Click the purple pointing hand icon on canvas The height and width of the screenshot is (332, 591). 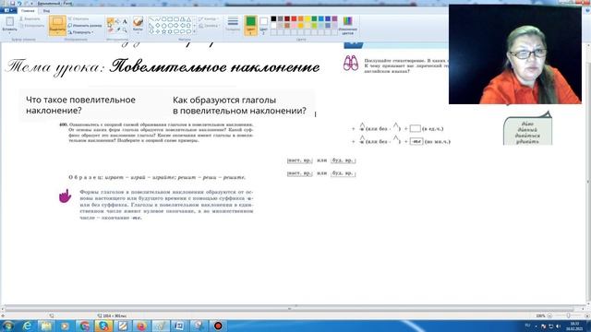click(65, 196)
